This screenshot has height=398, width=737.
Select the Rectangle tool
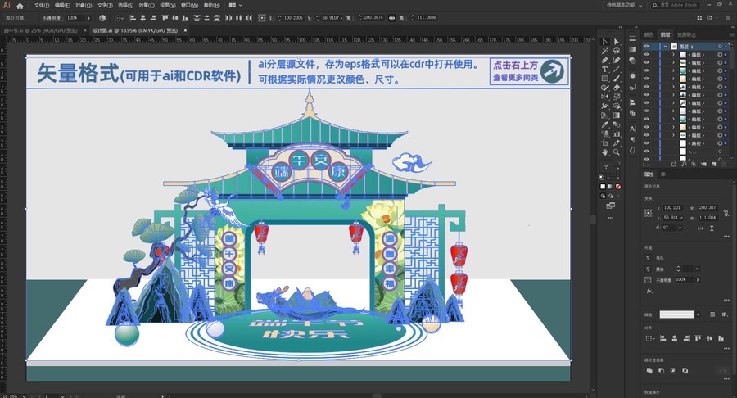[605, 79]
